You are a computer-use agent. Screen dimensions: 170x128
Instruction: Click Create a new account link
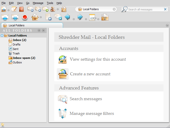[90, 74]
